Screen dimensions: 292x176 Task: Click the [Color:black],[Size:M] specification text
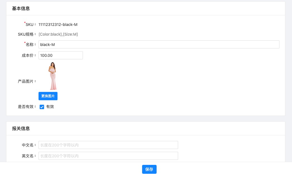58,34
